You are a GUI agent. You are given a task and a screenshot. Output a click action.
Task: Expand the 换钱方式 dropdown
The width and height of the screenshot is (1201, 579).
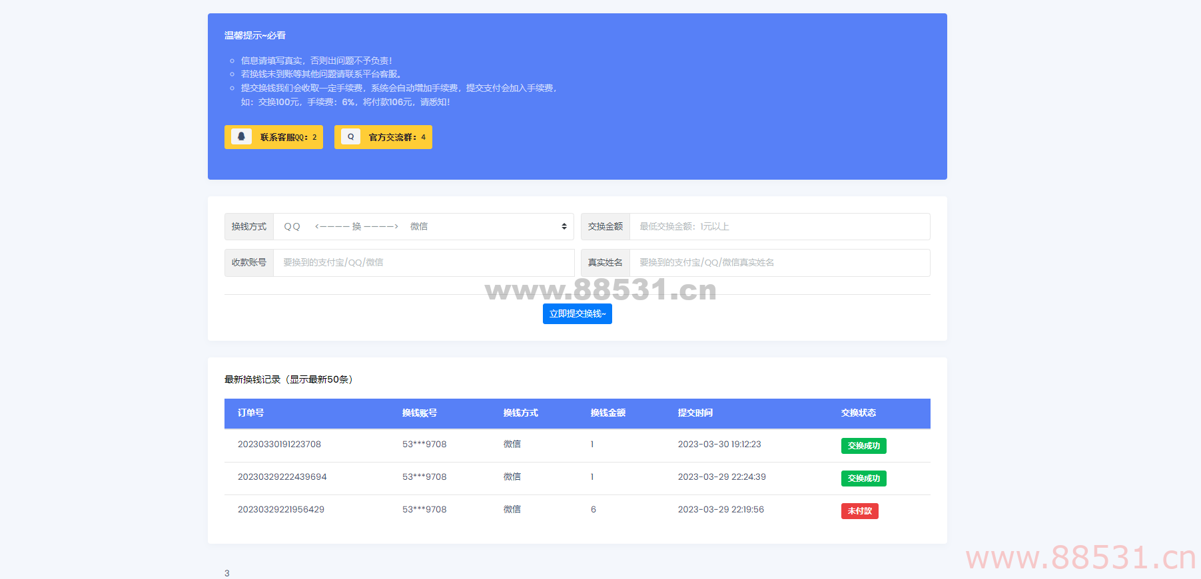tap(424, 226)
